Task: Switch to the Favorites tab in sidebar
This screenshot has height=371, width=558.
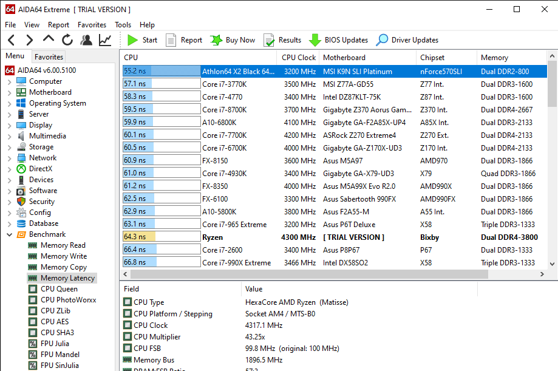Action: click(x=49, y=57)
